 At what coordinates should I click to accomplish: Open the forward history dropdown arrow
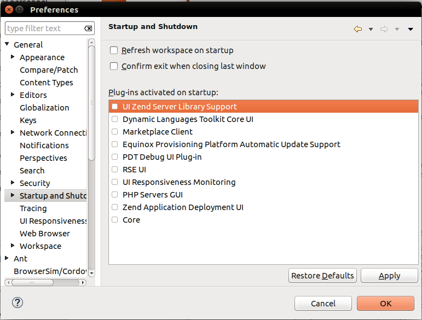pyautogui.click(x=397, y=29)
